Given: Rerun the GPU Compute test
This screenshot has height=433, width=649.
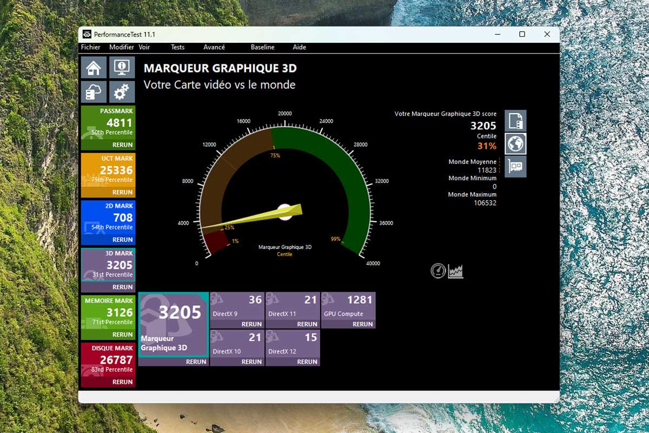Looking at the screenshot, I should click(363, 324).
